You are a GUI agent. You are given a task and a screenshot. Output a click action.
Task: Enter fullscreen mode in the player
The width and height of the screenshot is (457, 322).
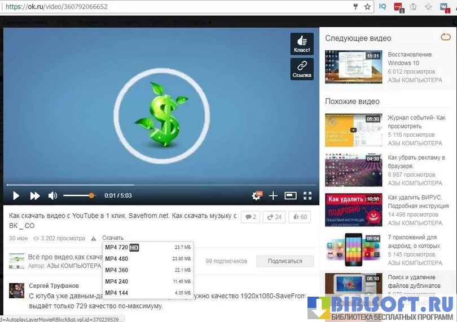pyautogui.click(x=307, y=196)
